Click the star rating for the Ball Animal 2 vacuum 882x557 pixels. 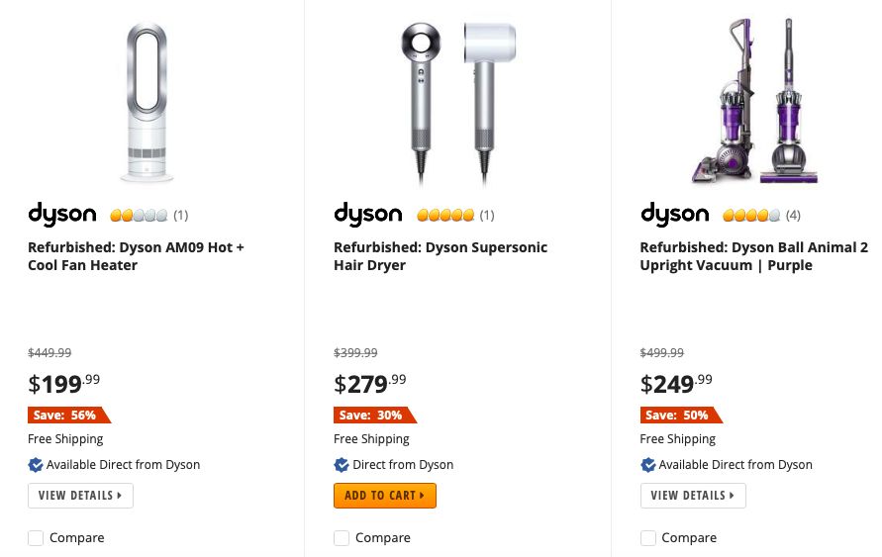[751, 216]
